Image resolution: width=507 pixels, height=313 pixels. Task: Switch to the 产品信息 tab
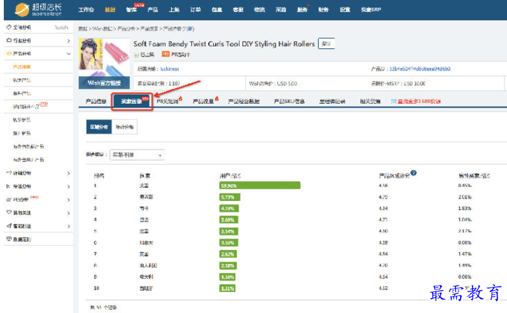[96, 102]
